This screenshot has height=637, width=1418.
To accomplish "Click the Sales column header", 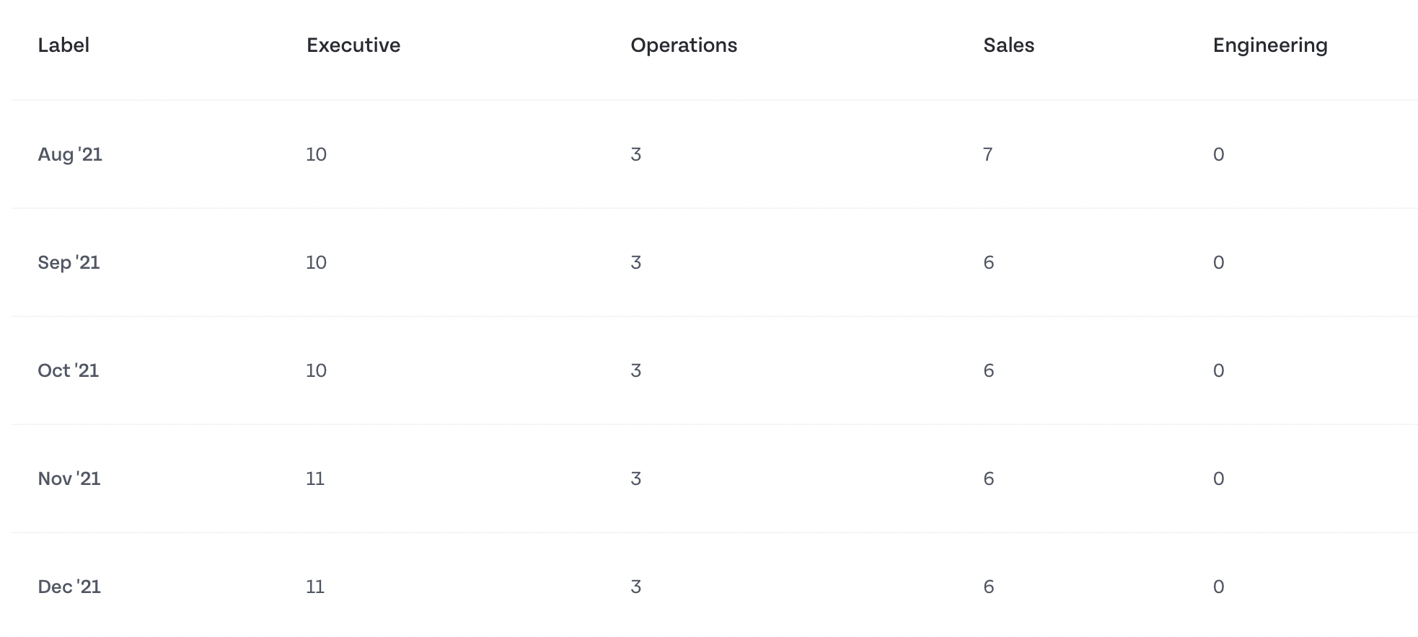I will click(x=1008, y=45).
